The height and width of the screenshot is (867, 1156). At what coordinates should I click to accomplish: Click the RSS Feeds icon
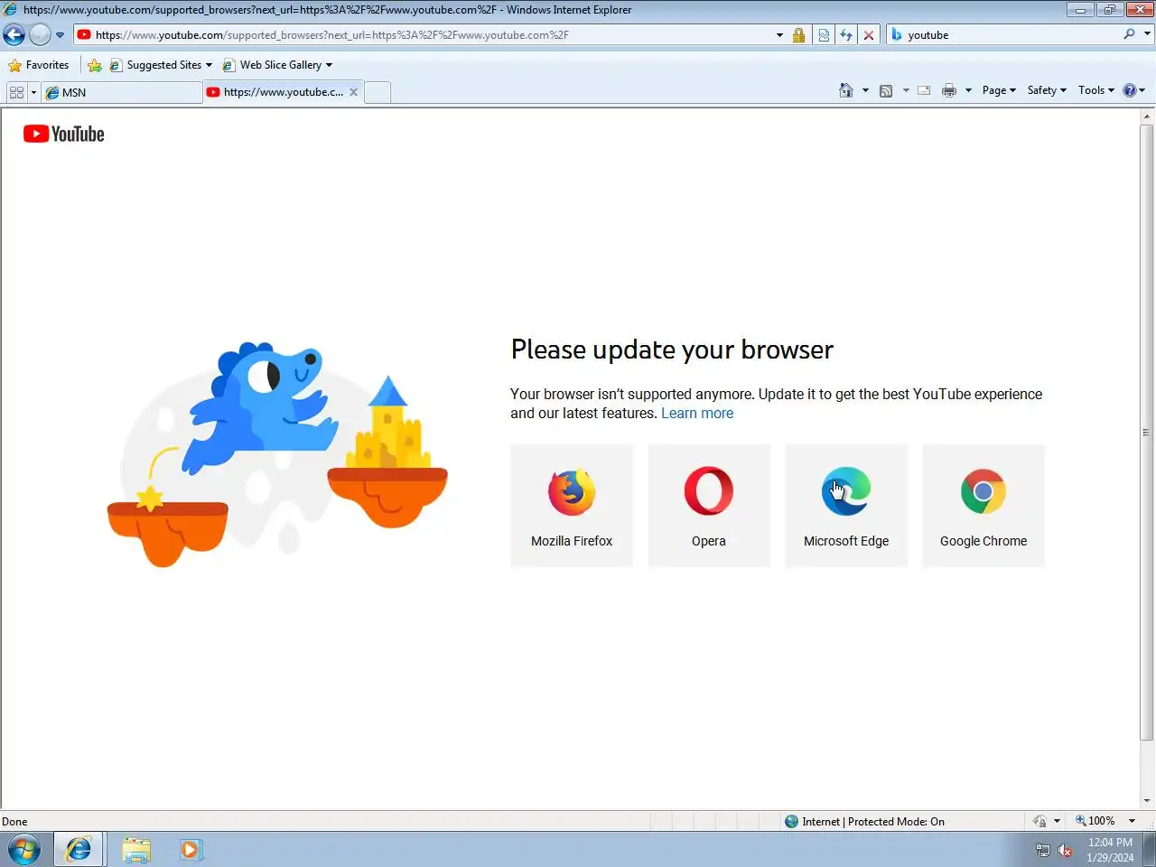886,90
